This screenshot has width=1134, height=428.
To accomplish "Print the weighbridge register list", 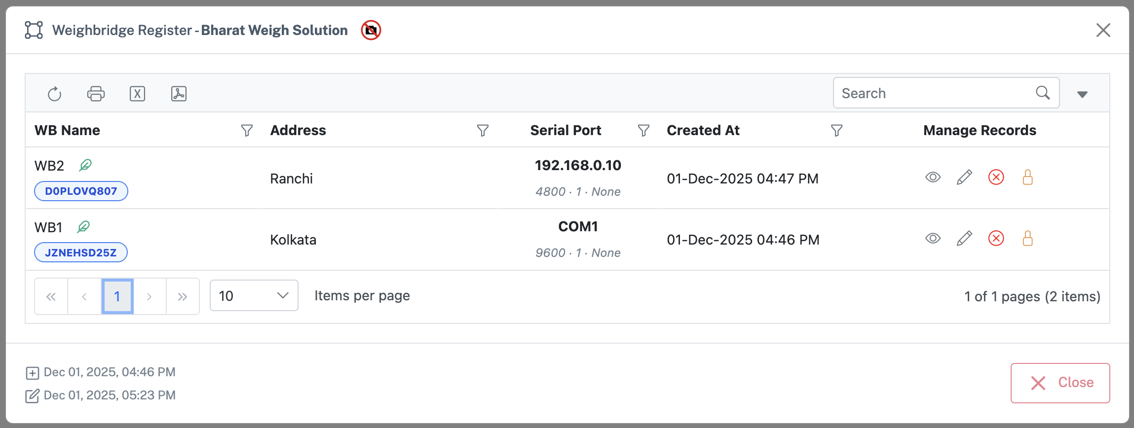I will [96, 94].
